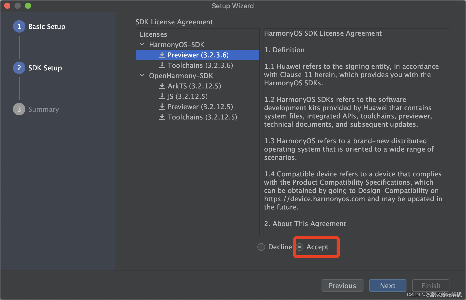The height and width of the screenshot is (300, 466).
Task: Click step 1 circle for Basic Setup
Action: coord(19,26)
